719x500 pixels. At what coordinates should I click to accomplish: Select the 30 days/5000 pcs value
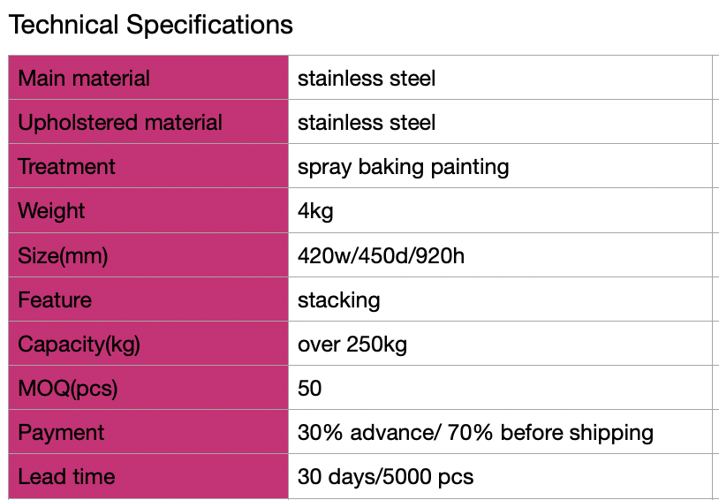coord(385,477)
